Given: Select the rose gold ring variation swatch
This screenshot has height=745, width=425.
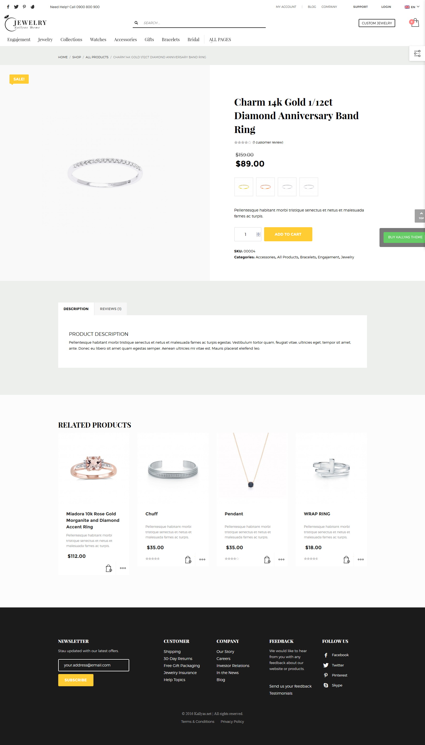Looking at the screenshot, I should click(265, 187).
